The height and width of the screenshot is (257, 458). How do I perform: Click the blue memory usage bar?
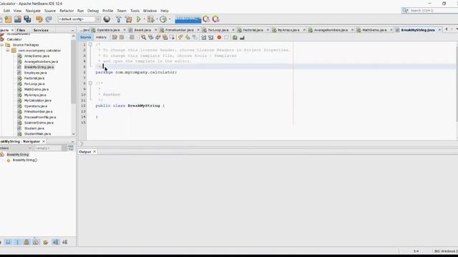[188, 19]
